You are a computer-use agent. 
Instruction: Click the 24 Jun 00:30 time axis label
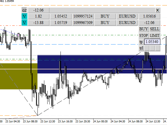tap(100, 121)
